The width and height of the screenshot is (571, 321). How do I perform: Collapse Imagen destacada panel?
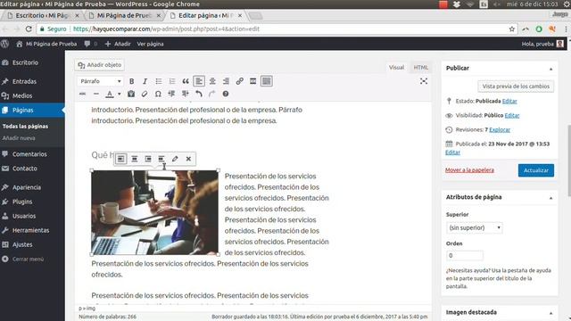(551, 313)
